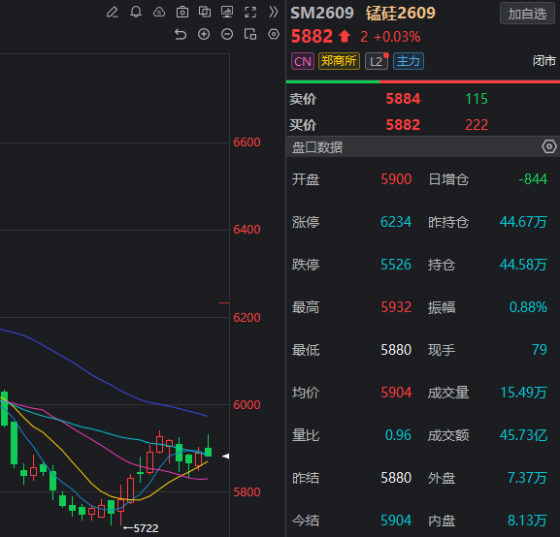
Task: Open the multi-window overlay icon
Action: (x=205, y=13)
